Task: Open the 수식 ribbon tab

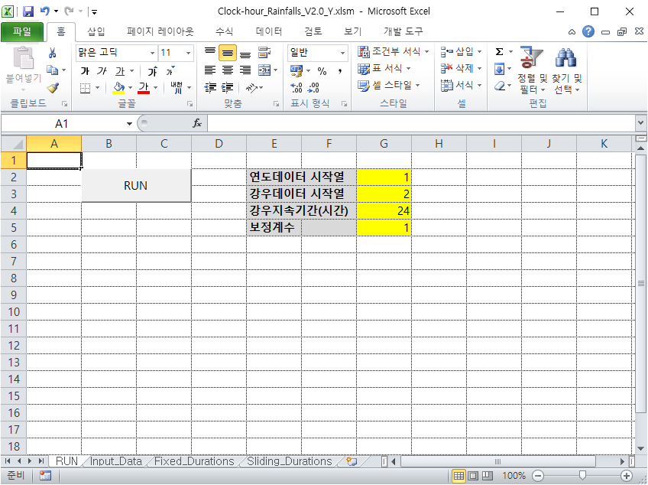Action: click(x=225, y=31)
